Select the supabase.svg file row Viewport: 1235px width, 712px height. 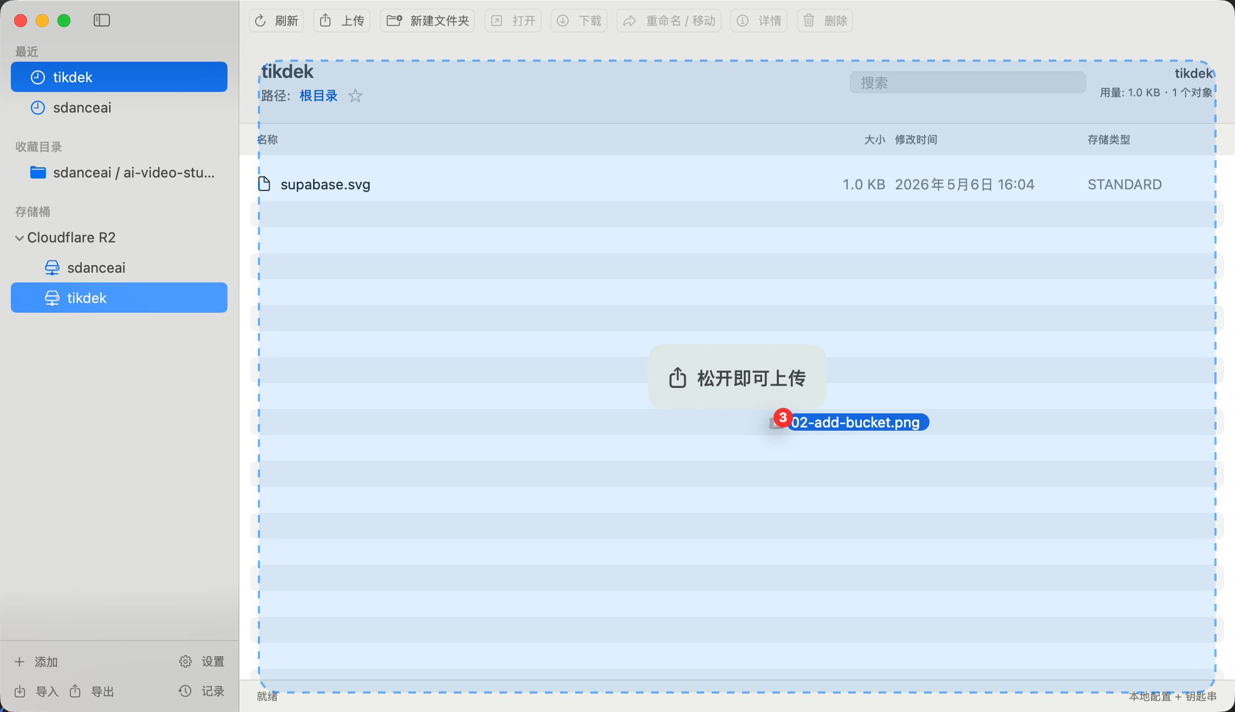[737, 184]
